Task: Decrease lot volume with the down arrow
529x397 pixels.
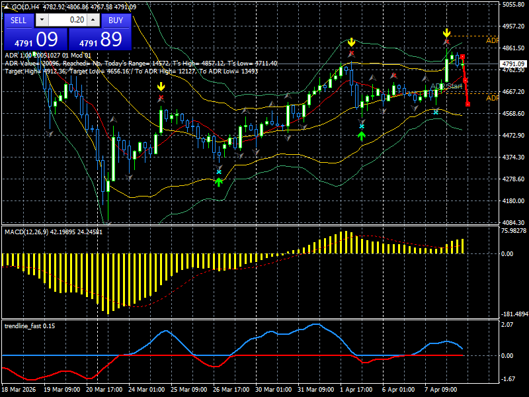Action: pyautogui.click(x=42, y=20)
